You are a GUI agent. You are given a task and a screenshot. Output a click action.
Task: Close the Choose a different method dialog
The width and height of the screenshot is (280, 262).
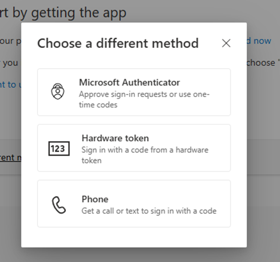[226, 43]
